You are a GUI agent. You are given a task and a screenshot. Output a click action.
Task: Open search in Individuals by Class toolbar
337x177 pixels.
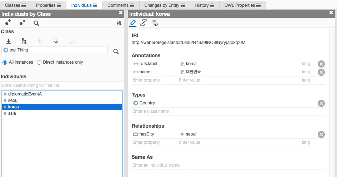(x=36, y=23)
